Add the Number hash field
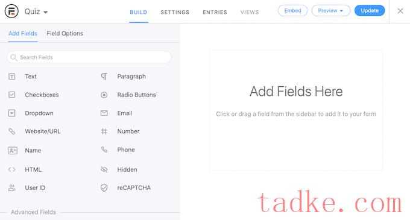Screen dimensions: 410x220 (x=104, y=131)
